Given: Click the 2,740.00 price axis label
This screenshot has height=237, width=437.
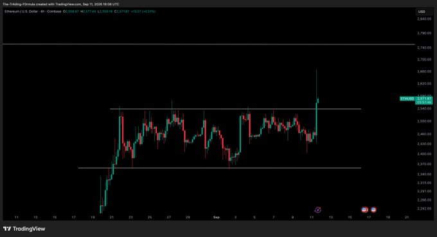Looking at the screenshot, I should [x=424, y=48].
